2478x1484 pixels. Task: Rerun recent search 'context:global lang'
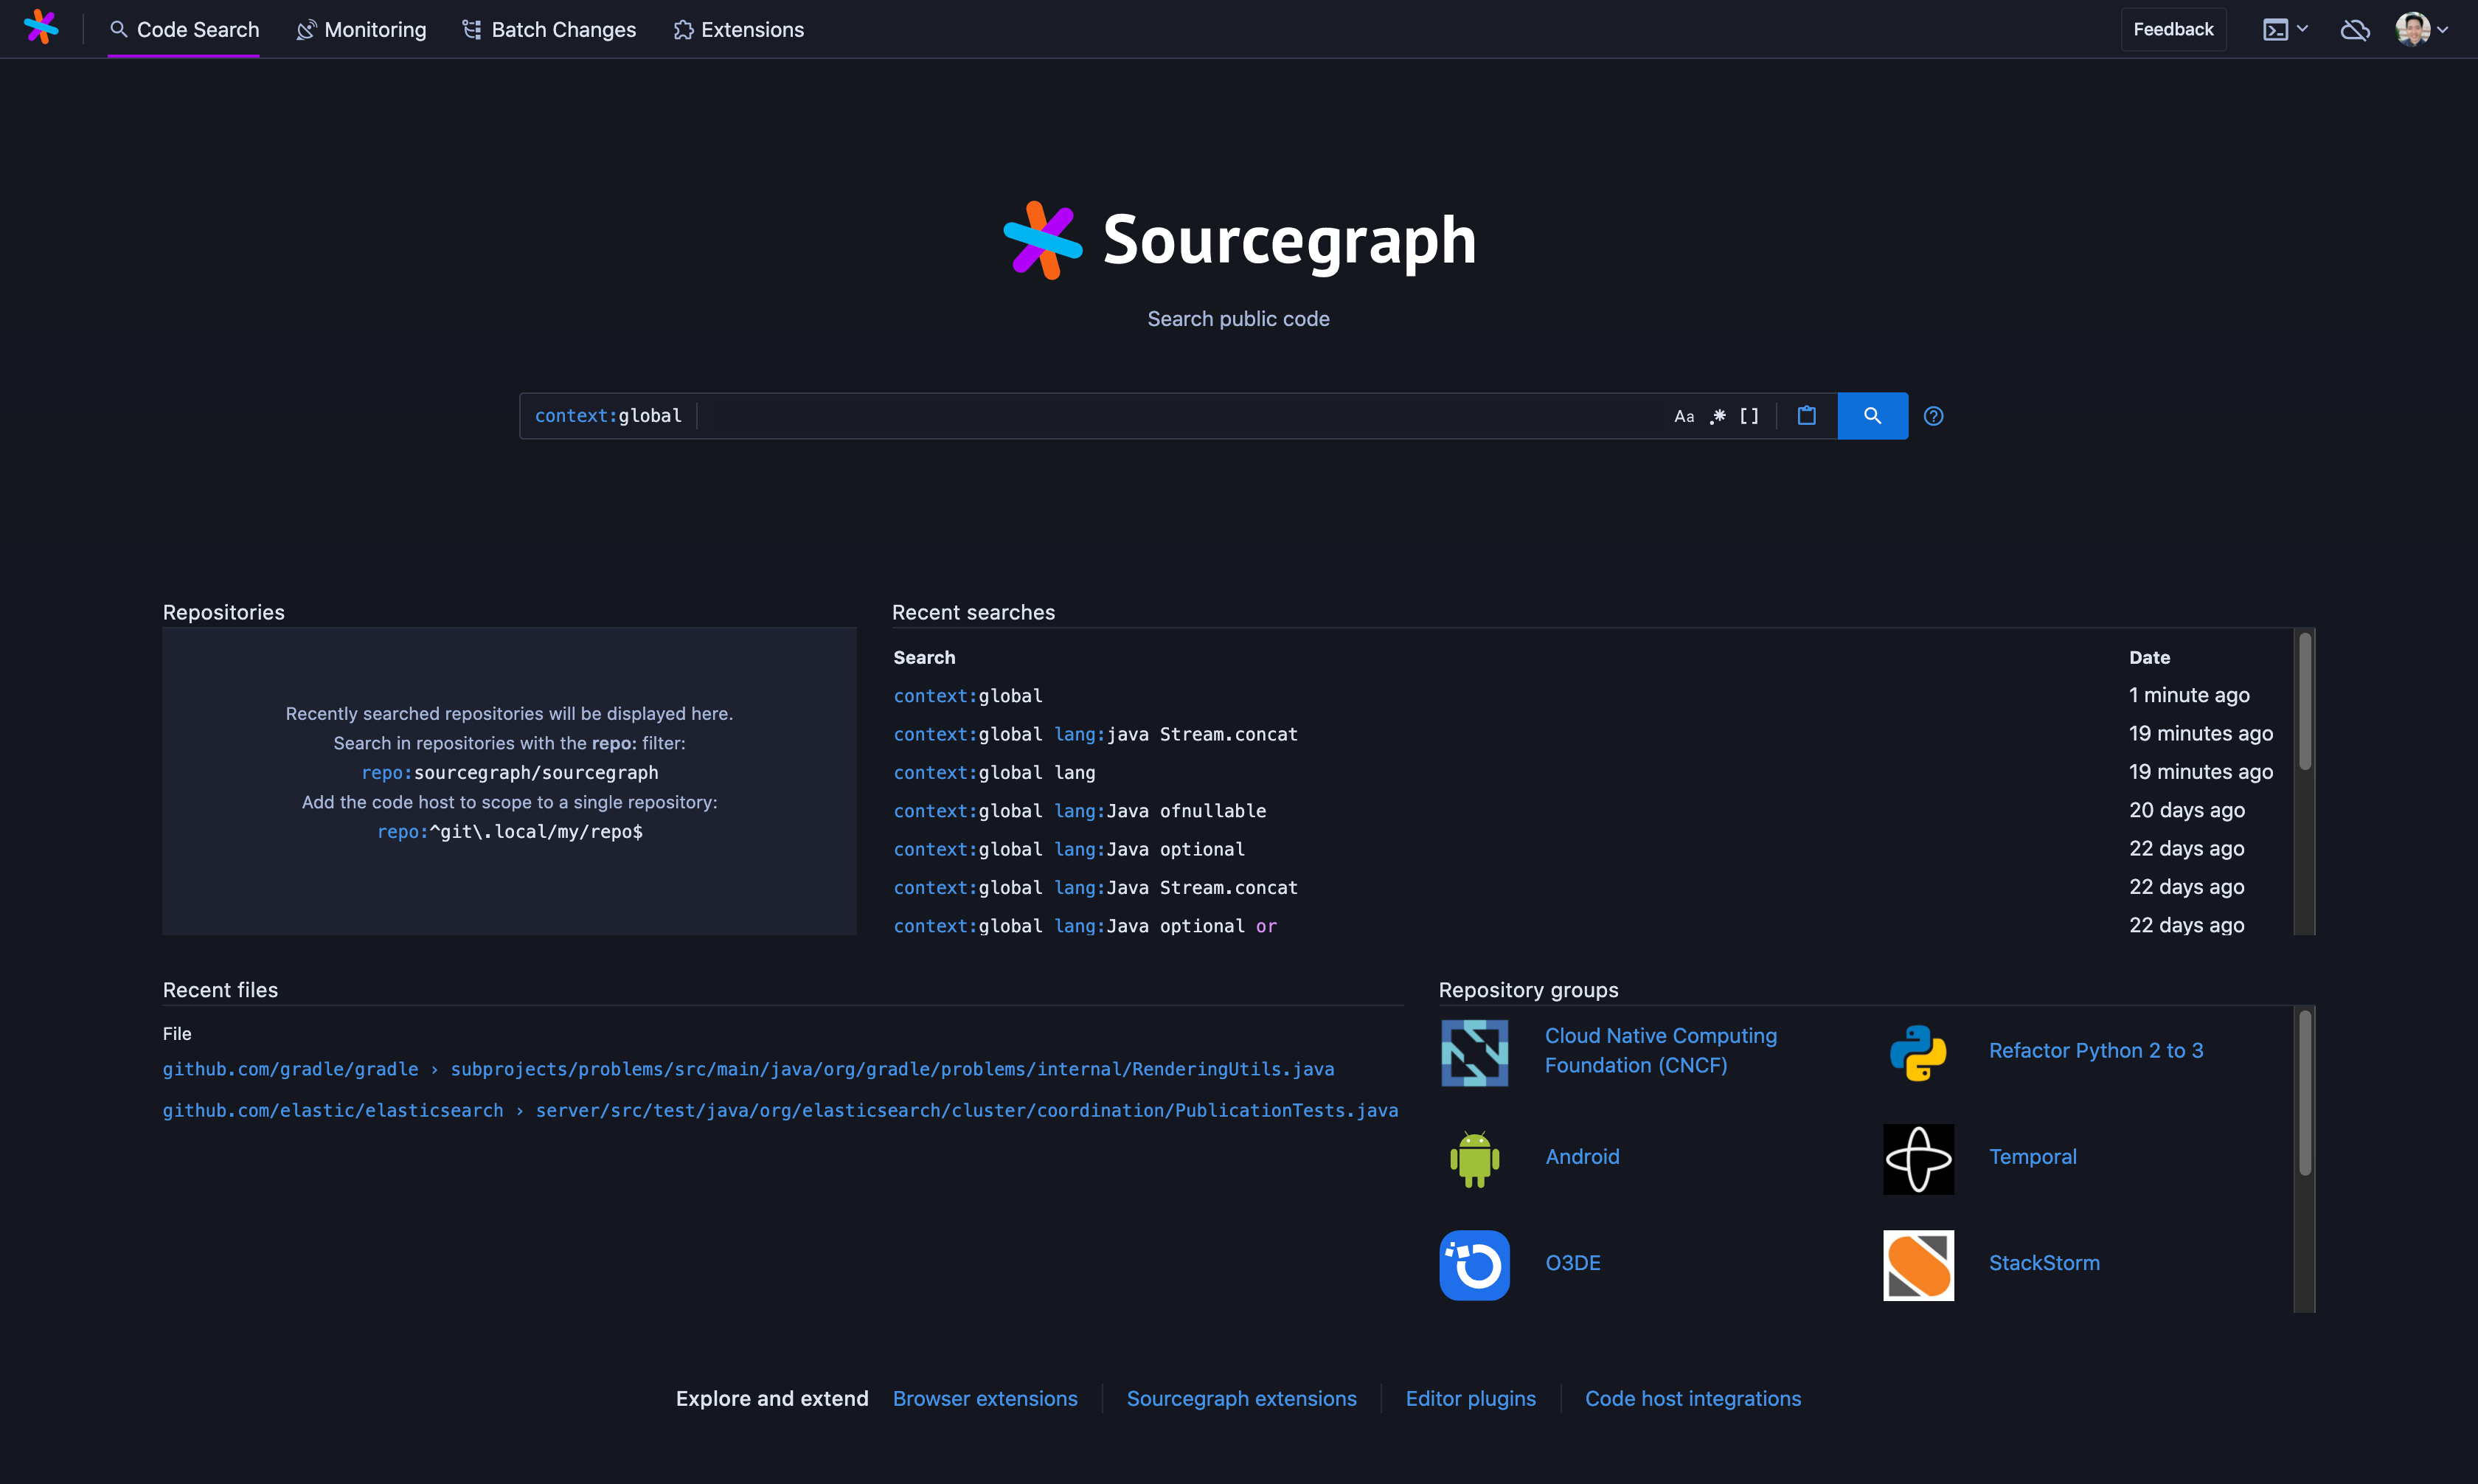tap(995, 773)
